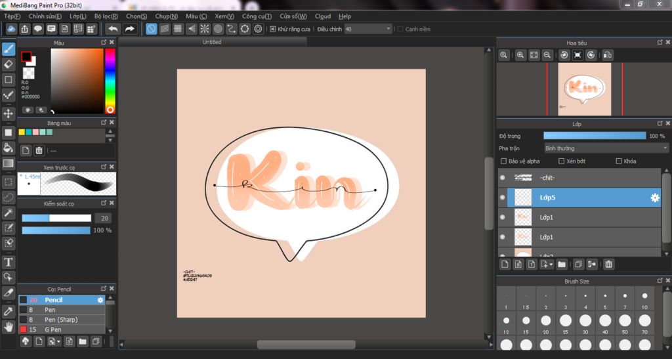Select the Eraser tool
This screenshot has height=359, width=672.
pyautogui.click(x=8, y=64)
